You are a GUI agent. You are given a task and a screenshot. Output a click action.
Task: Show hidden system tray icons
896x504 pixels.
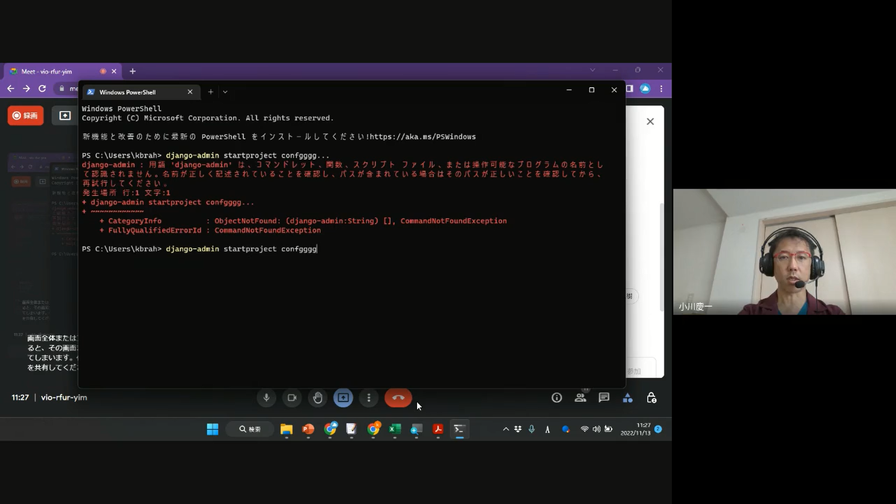tap(506, 429)
